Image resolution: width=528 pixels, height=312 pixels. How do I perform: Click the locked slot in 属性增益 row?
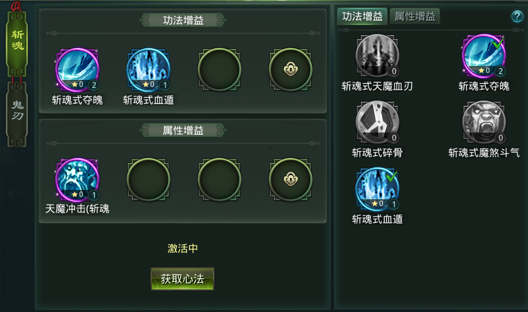290,180
